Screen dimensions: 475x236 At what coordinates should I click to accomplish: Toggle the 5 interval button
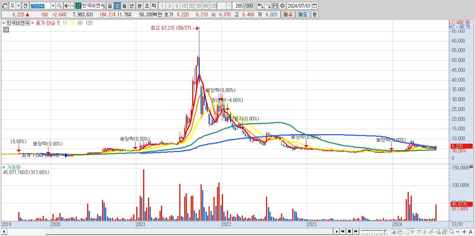[177, 6]
